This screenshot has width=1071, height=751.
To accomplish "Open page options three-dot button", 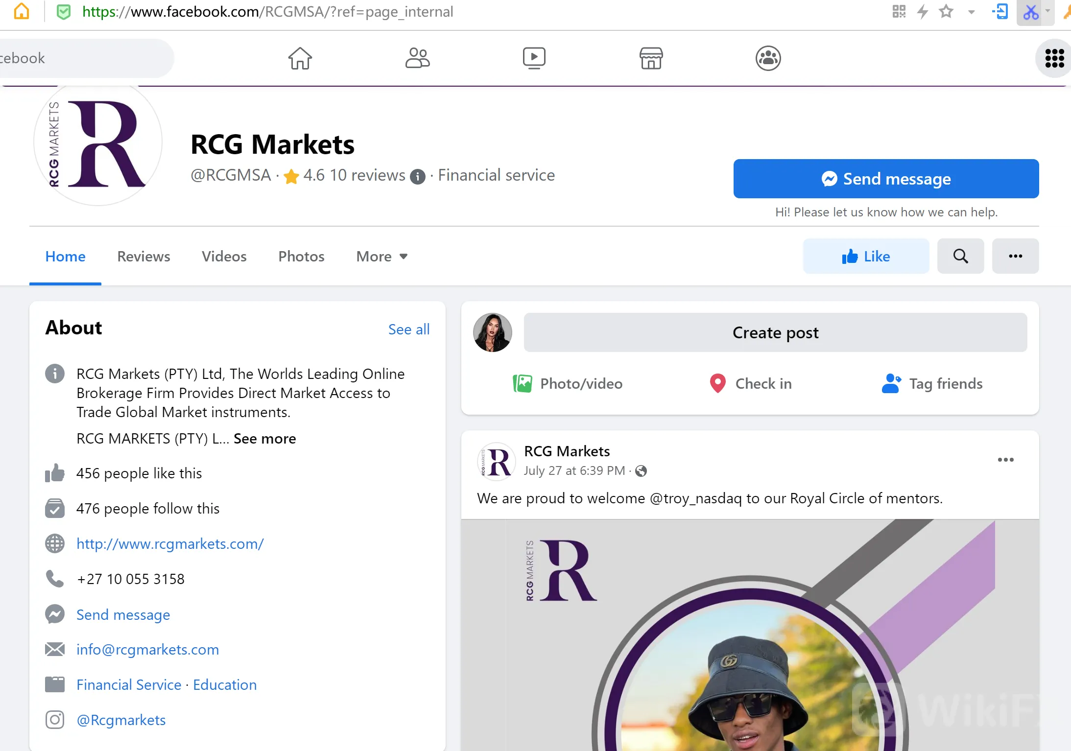I will [x=1015, y=256].
